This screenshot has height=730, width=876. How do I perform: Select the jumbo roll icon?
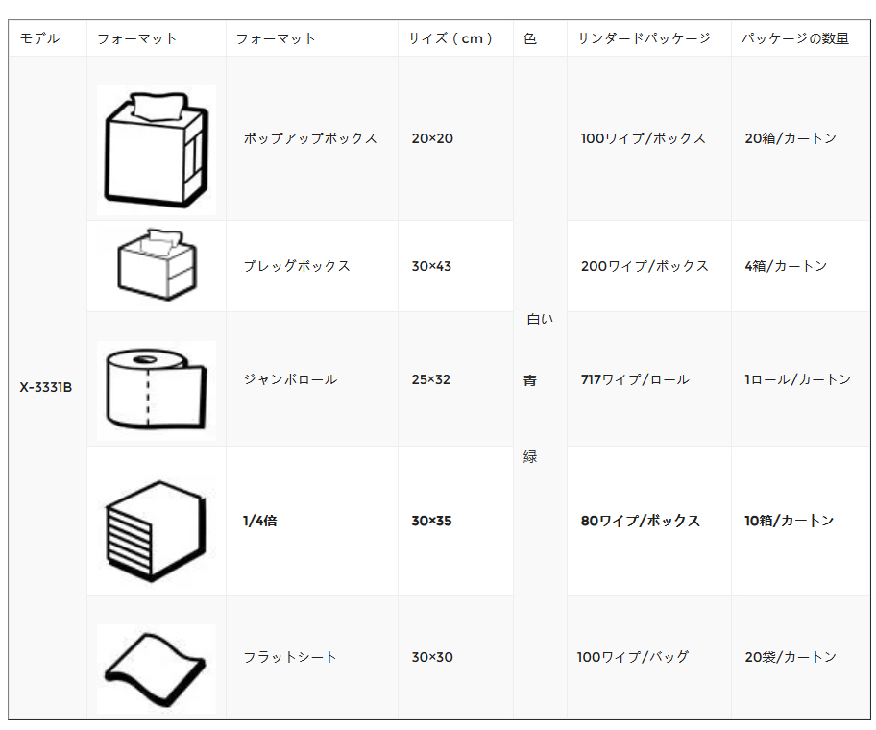157,390
